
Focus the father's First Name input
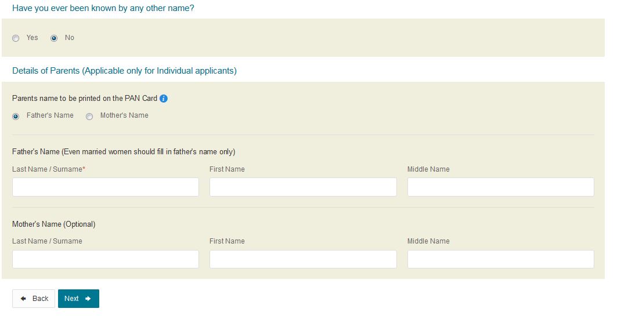(x=303, y=187)
